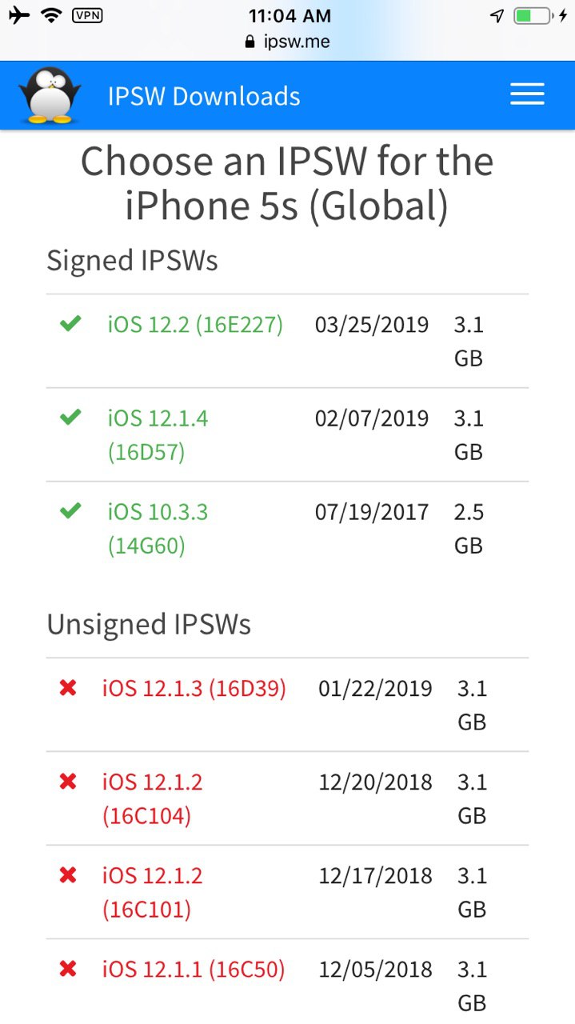
Task: Tap the ipsw.me address bar
Action: (x=287, y=42)
